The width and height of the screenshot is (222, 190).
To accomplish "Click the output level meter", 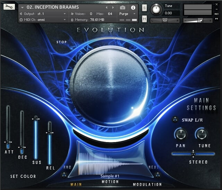I will point(198,10).
